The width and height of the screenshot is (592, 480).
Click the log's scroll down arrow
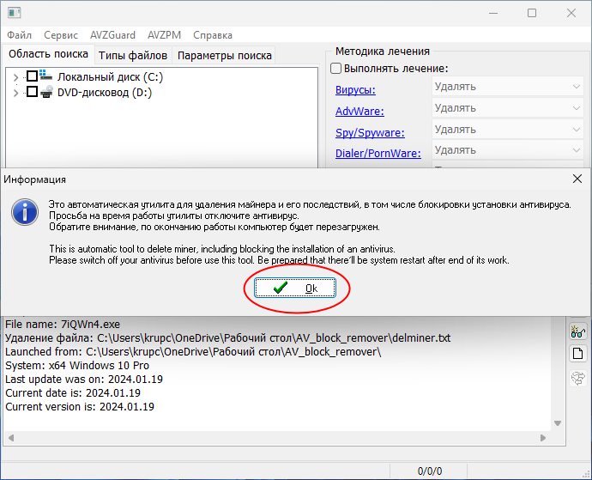pyautogui.click(x=558, y=423)
